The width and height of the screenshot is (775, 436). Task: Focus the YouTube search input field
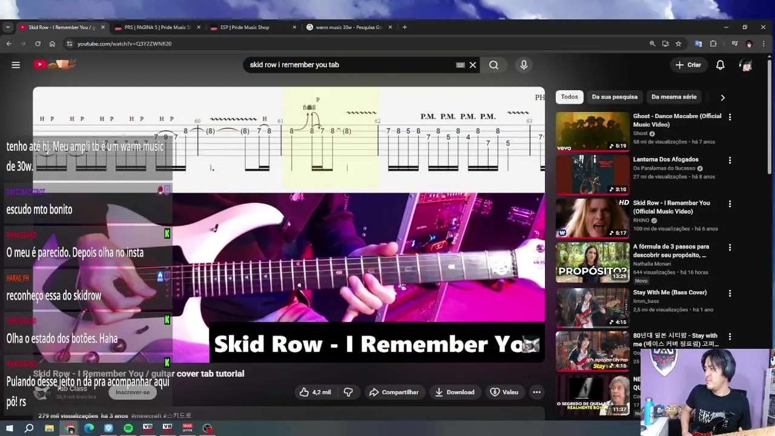click(351, 65)
